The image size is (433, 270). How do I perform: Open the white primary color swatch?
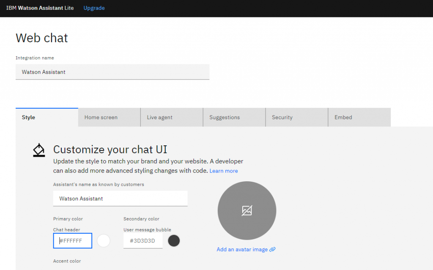pos(104,241)
